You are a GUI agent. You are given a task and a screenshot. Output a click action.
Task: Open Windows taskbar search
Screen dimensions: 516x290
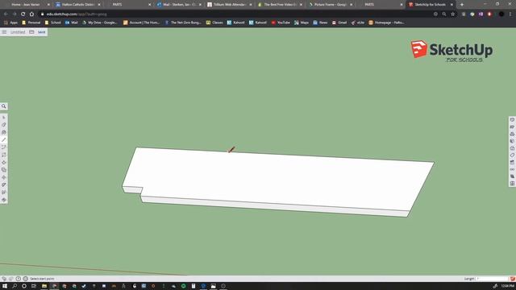coord(15,286)
